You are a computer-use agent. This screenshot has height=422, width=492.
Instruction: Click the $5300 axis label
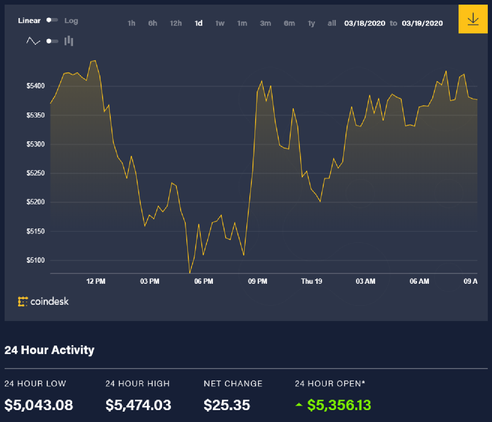coord(35,144)
